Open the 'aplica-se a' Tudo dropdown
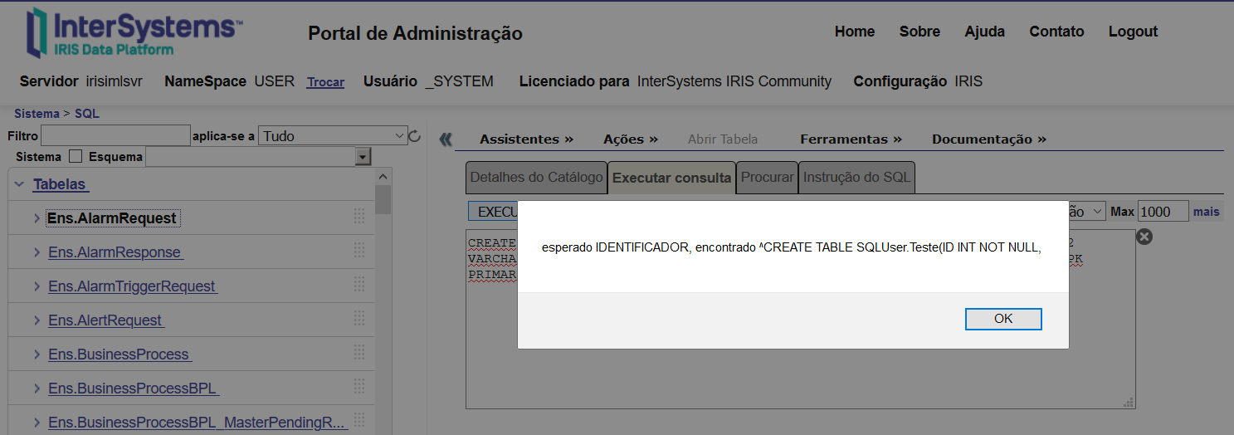Screen dimensions: 1234x435 pos(332,136)
